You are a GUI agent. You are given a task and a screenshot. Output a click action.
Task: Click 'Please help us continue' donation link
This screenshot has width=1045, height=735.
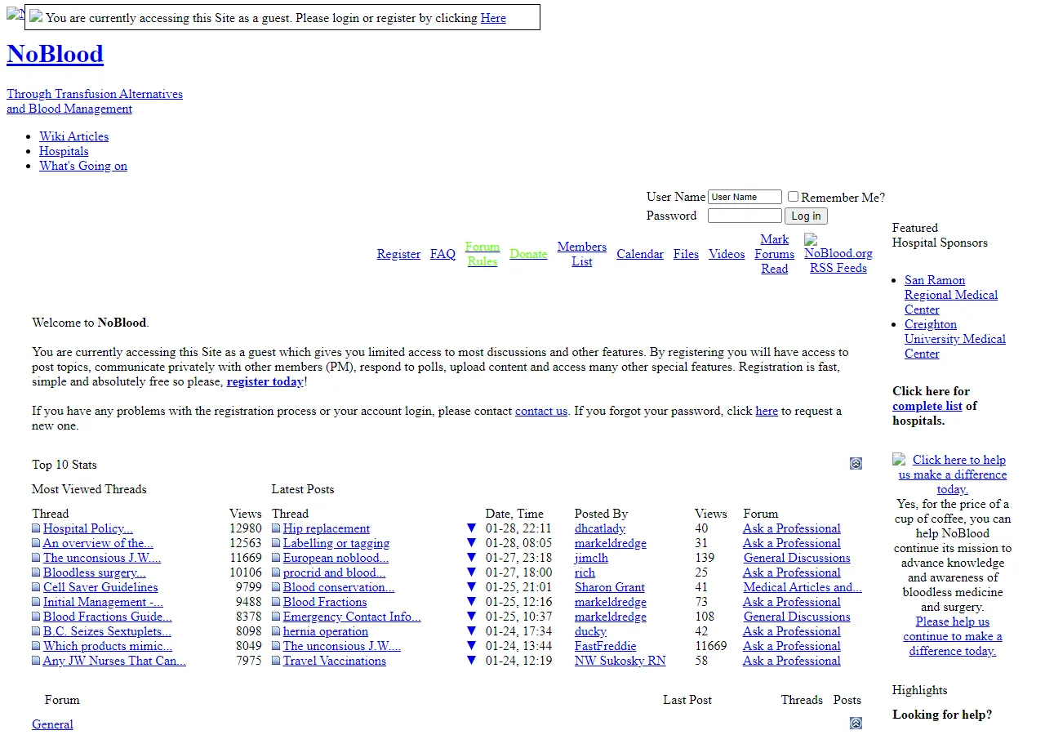953,636
